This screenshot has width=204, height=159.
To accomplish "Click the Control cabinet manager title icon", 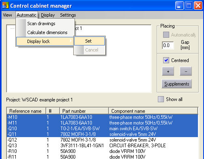I will coord(5,5).
